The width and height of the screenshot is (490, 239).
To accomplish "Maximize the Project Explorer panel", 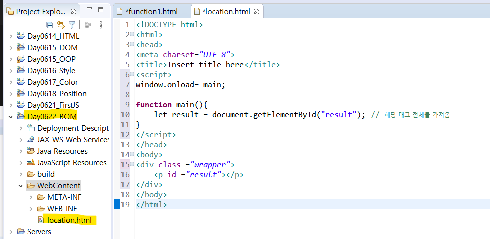I will pos(101,10).
